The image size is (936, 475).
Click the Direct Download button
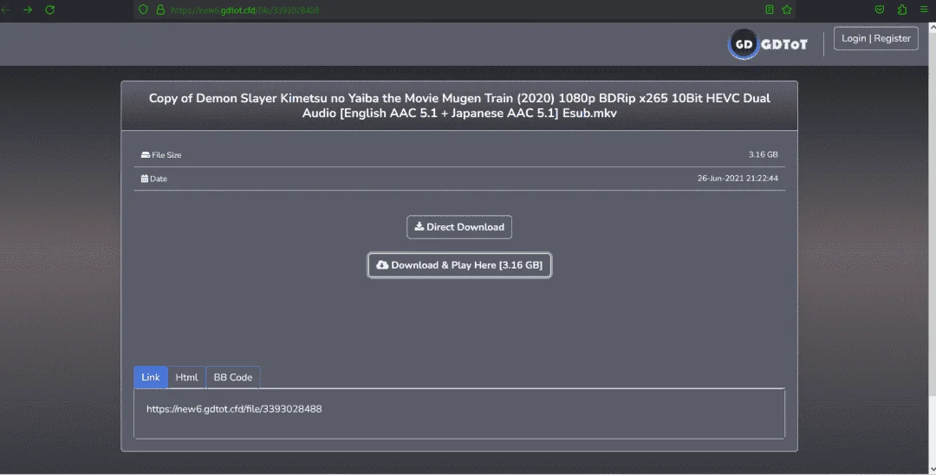(x=459, y=227)
